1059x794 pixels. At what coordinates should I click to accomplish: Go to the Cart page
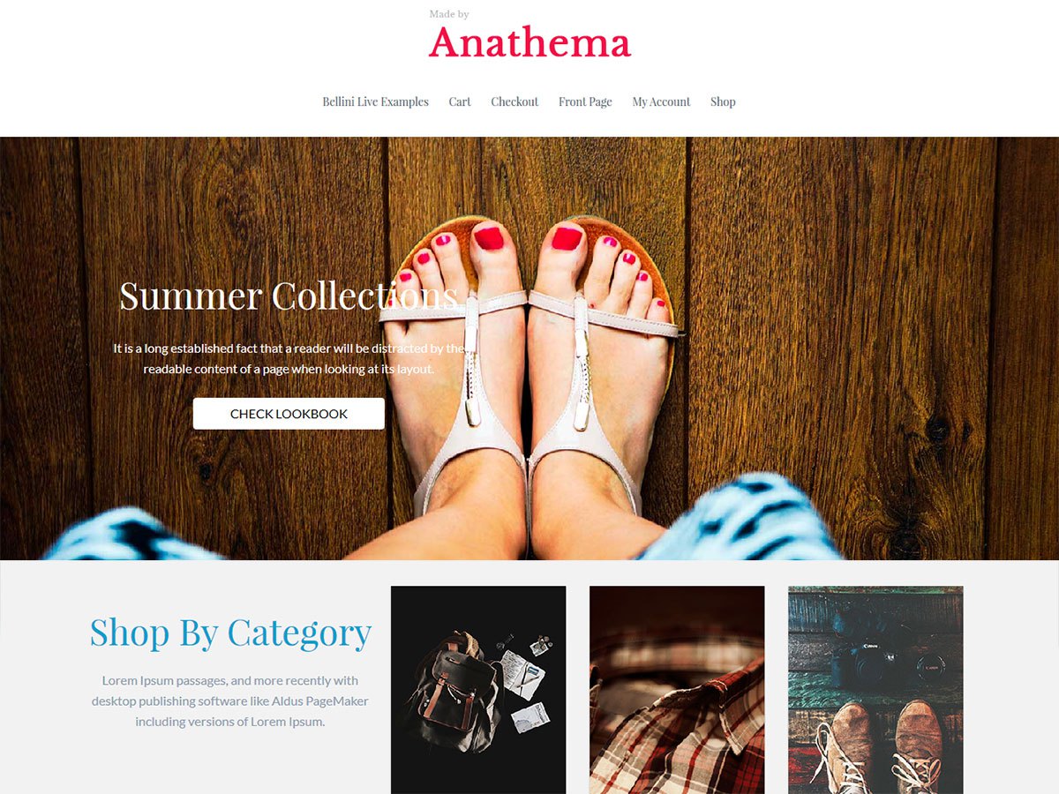click(x=460, y=101)
